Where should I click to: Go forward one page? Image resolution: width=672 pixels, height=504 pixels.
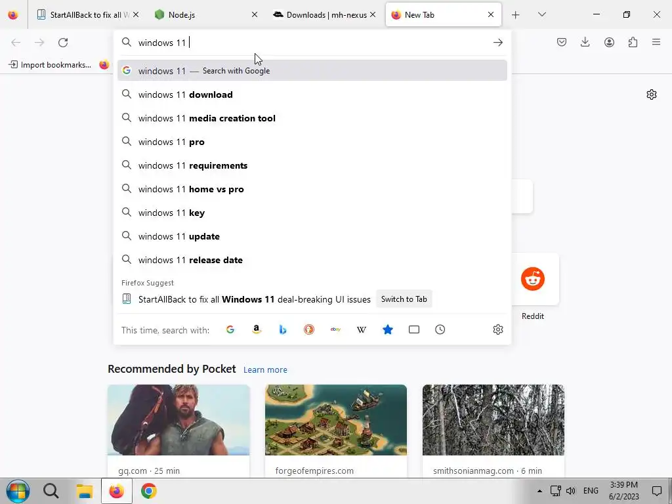click(39, 43)
